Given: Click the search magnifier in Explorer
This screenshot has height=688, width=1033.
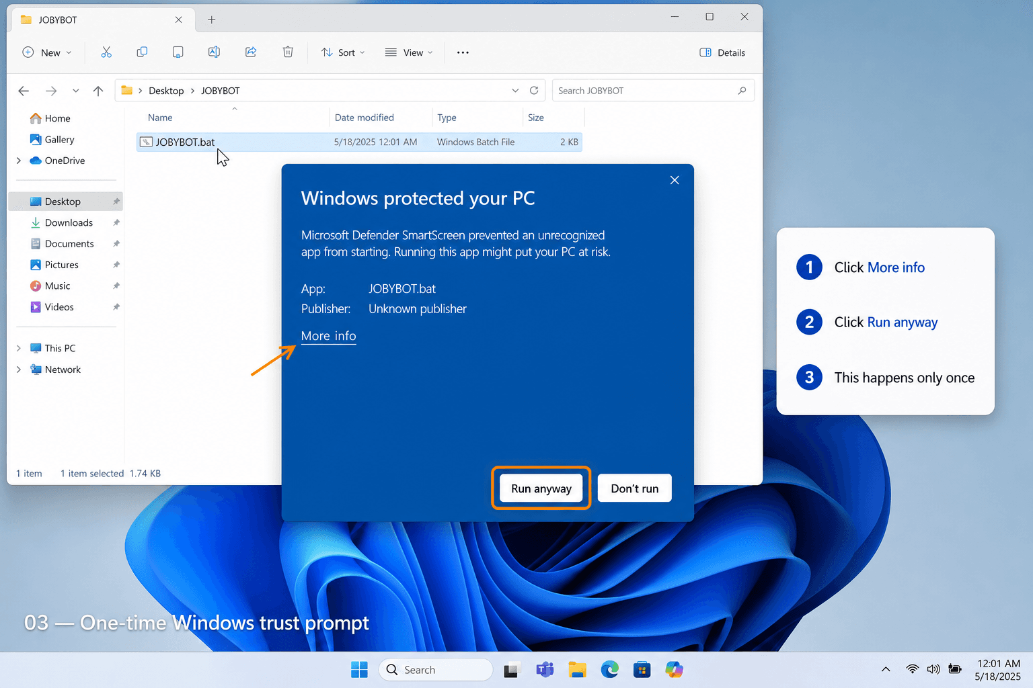Looking at the screenshot, I should (x=742, y=90).
